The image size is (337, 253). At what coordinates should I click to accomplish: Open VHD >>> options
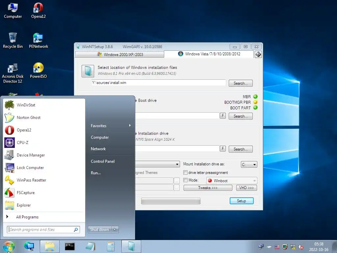(x=246, y=188)
